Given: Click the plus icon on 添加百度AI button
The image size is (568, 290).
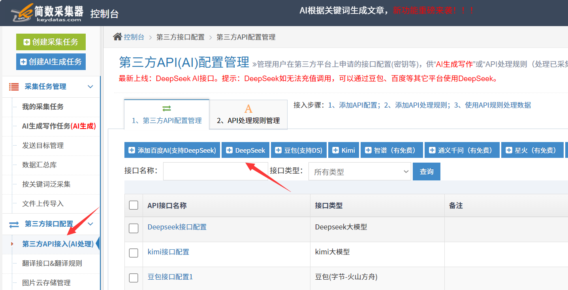Looking at the screenshot, I should (x=132, y=150).
